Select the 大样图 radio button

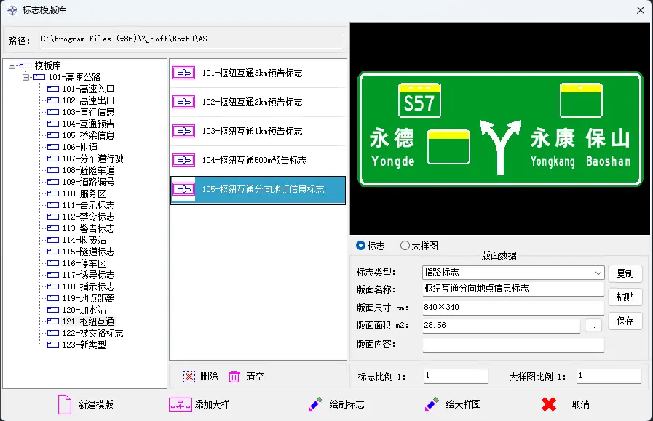tap(405, 246)
